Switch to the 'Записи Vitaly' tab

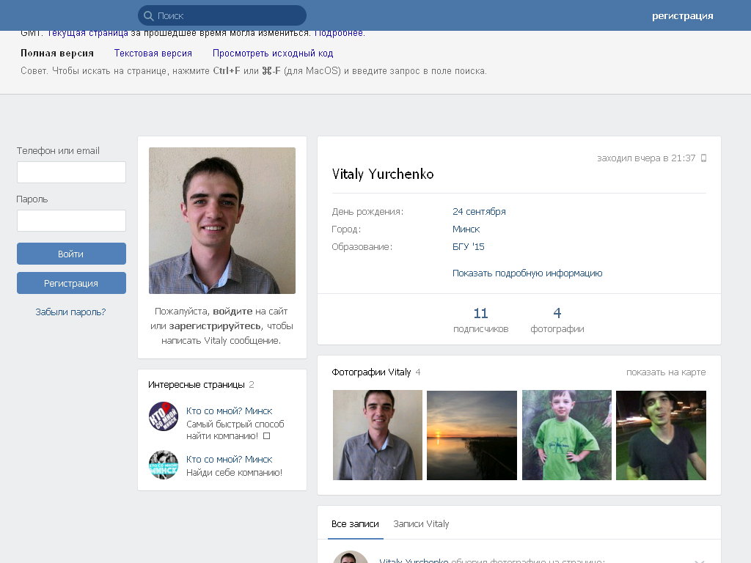pyautogui.click(x=421, y=524)
